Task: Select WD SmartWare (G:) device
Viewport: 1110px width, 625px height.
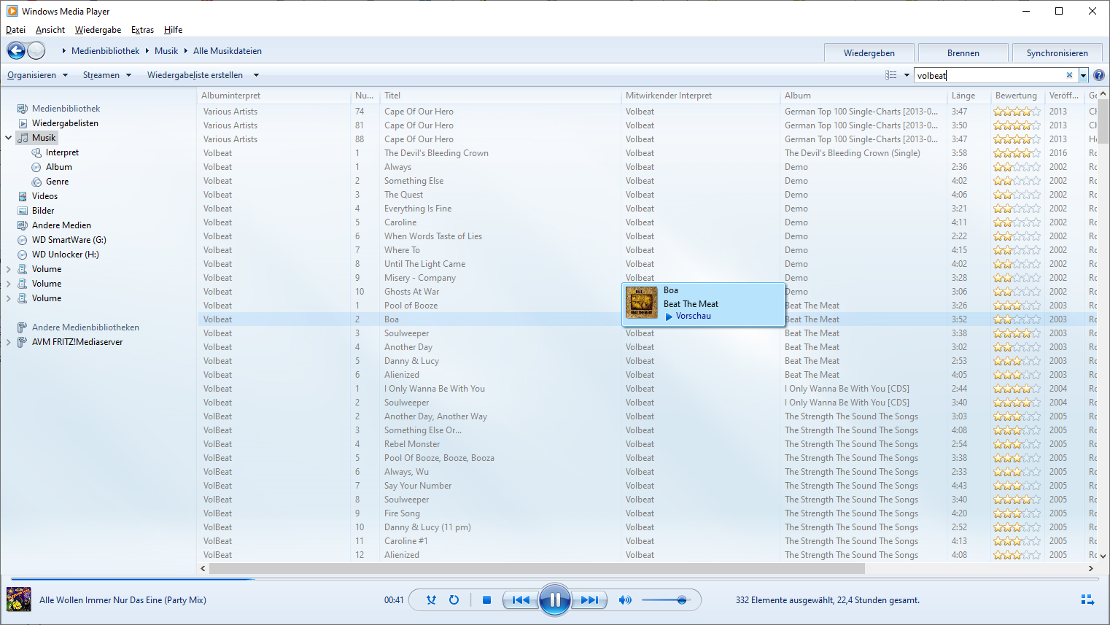Action: 69,240
